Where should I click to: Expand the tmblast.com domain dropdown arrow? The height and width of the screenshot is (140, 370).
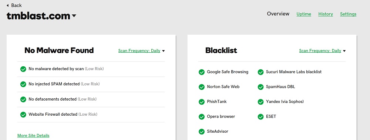[x=74, y=16]
